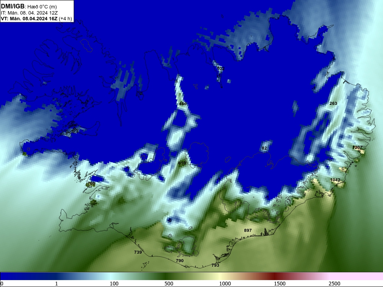Click the map value 793

(215, 265)
